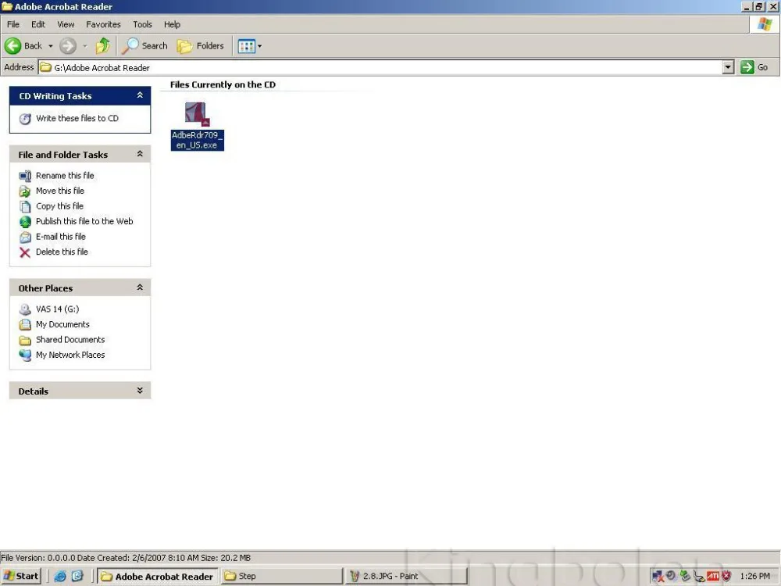The height and width of the screenshot is (586, 781).
Task: Open VAS 14 (G:) drive link
Action: [57, 309]
